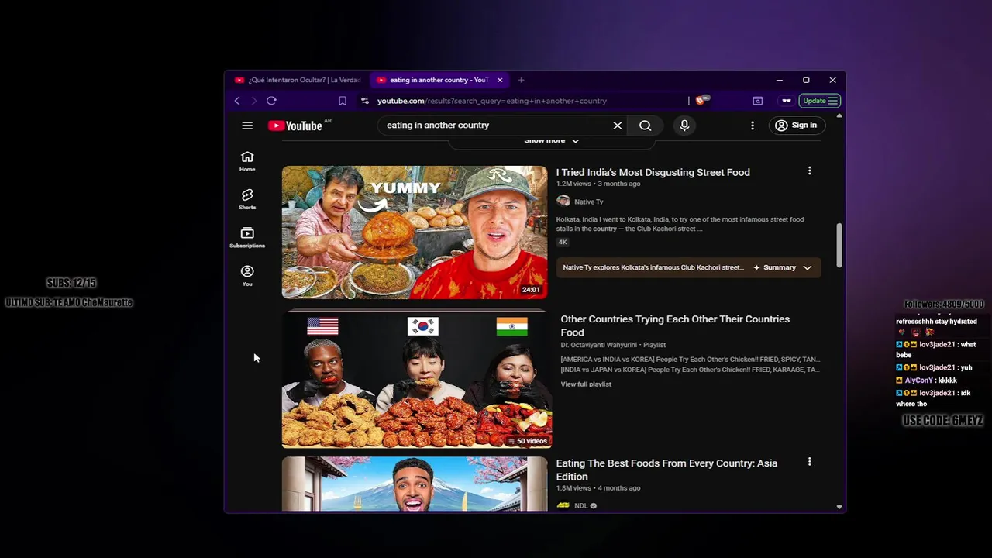Open Native Ty channel name
The width and height of the screenshot is (992, 558).
[x=588, y=201]
